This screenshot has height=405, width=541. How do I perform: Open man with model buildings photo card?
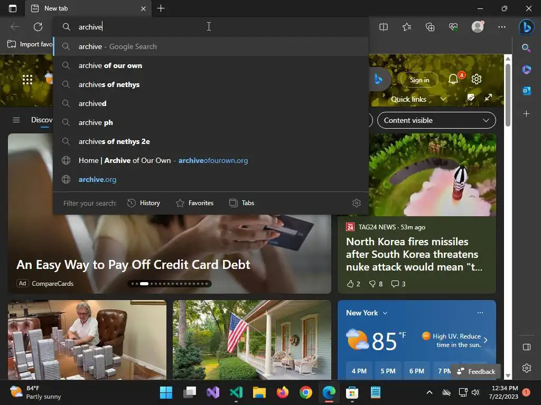tap(87, 340)
